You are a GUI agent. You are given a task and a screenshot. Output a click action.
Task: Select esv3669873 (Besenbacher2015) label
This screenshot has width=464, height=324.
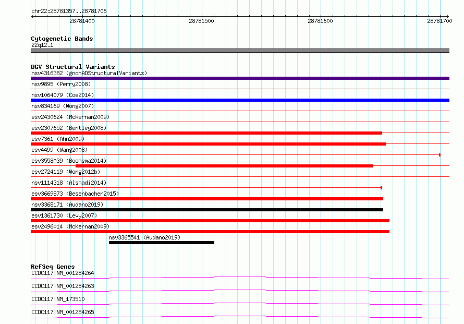tap(75, 194)
